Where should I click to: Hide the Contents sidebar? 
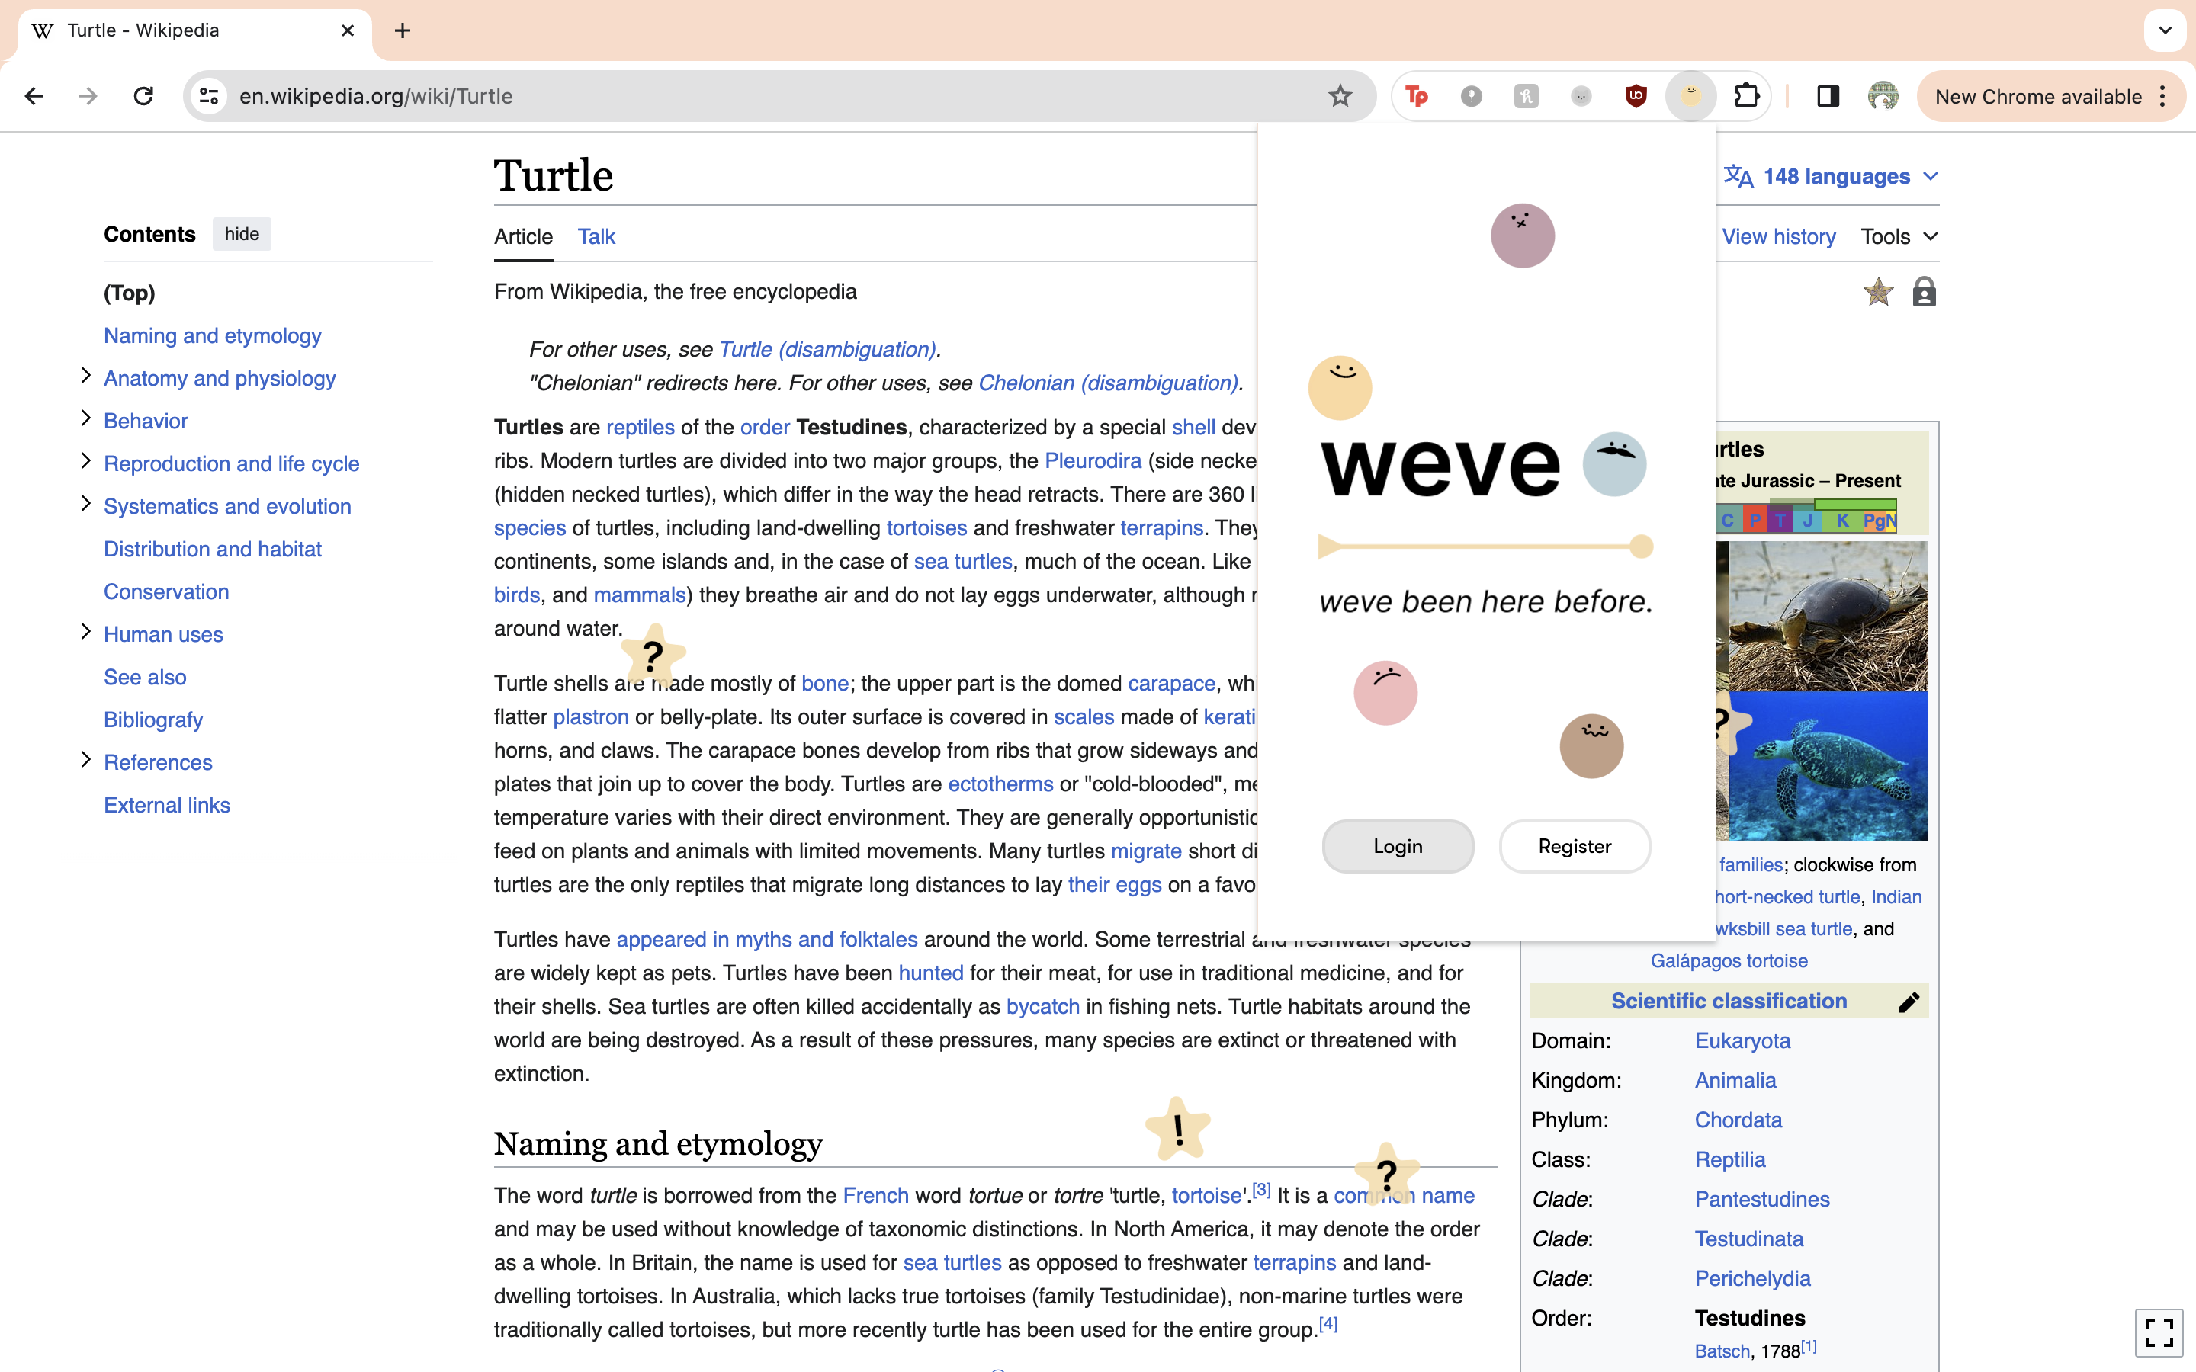242,234
